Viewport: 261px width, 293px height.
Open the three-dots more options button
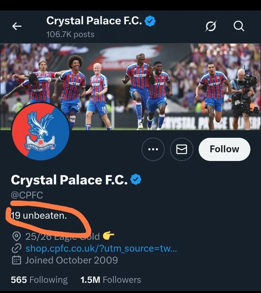point(153,149)
